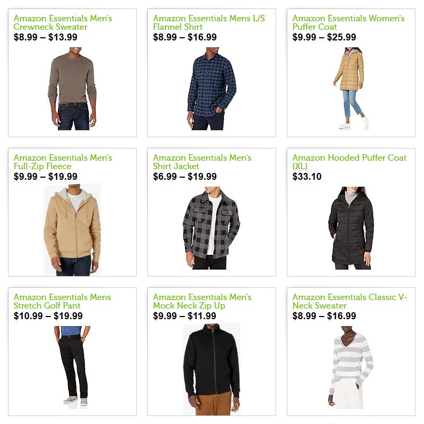
Task: Click the tan women's puffer coat image
Action: pyautogui.click(x=351, y=89)
